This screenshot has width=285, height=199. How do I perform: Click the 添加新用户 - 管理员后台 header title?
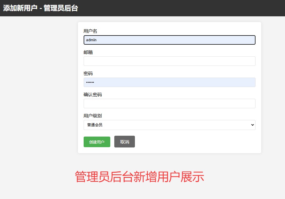(x=41, y=8)
